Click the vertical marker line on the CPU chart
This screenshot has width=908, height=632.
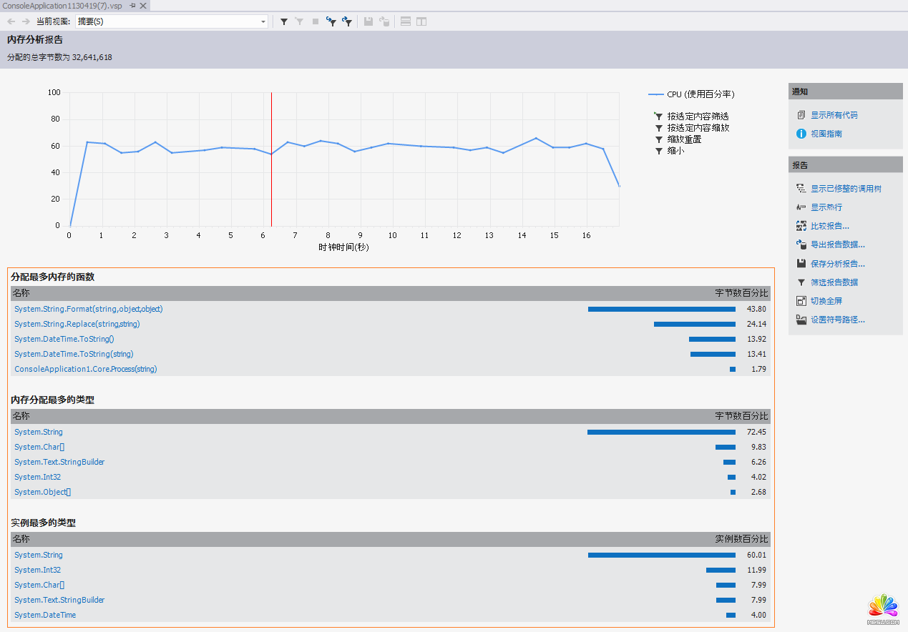click(x=271, y=179)
